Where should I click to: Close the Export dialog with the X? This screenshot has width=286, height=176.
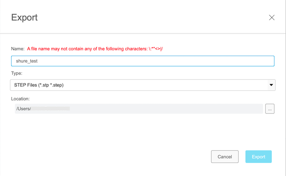point(272,17)
